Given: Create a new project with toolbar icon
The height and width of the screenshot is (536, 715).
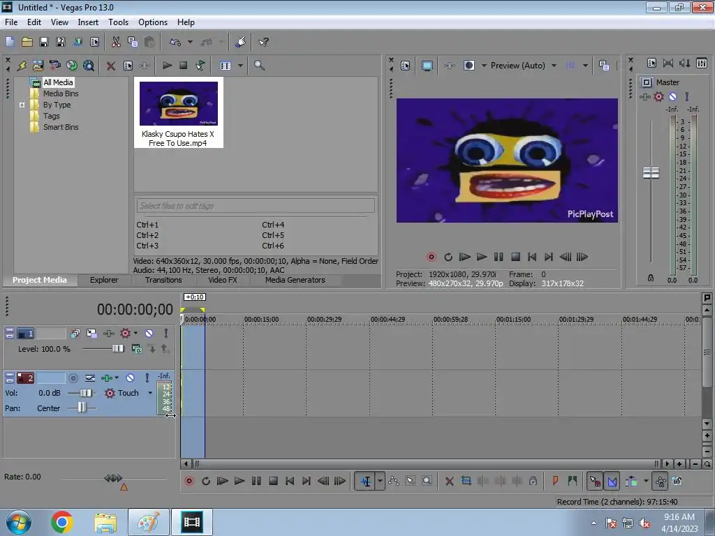Looking at the screenshot, I should [x=10, y=42].
